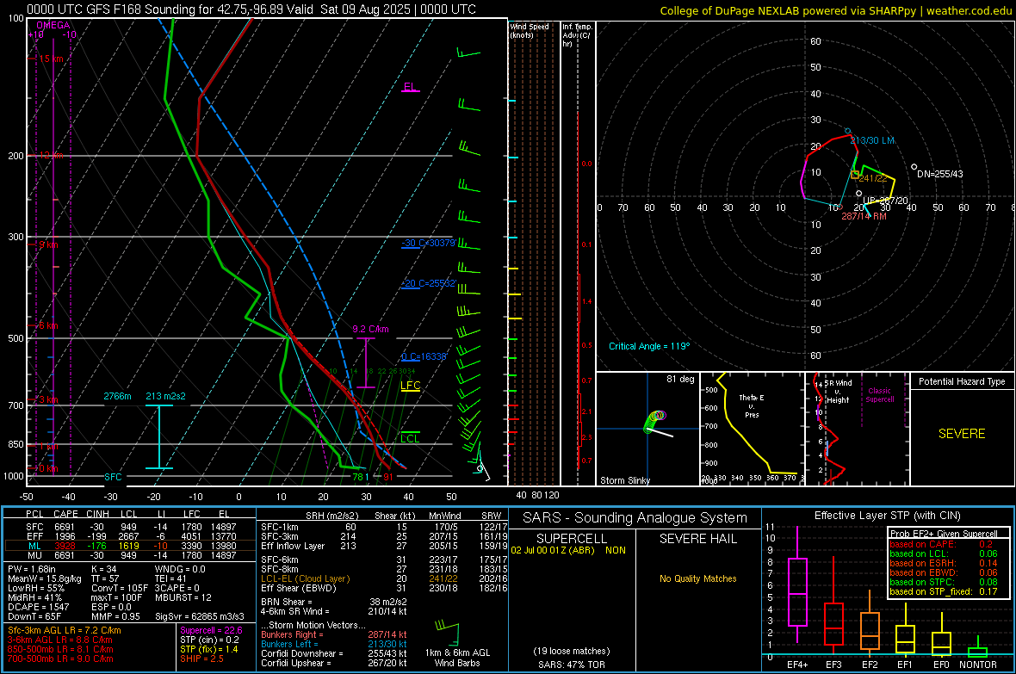Click the Effective Layer STP (with CIN) title

(x=887, y=516)
